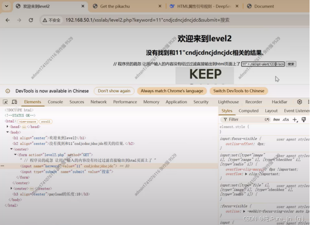Collapse the body element node
Viewport: 310px width, 225px height.
click(8, 132)
